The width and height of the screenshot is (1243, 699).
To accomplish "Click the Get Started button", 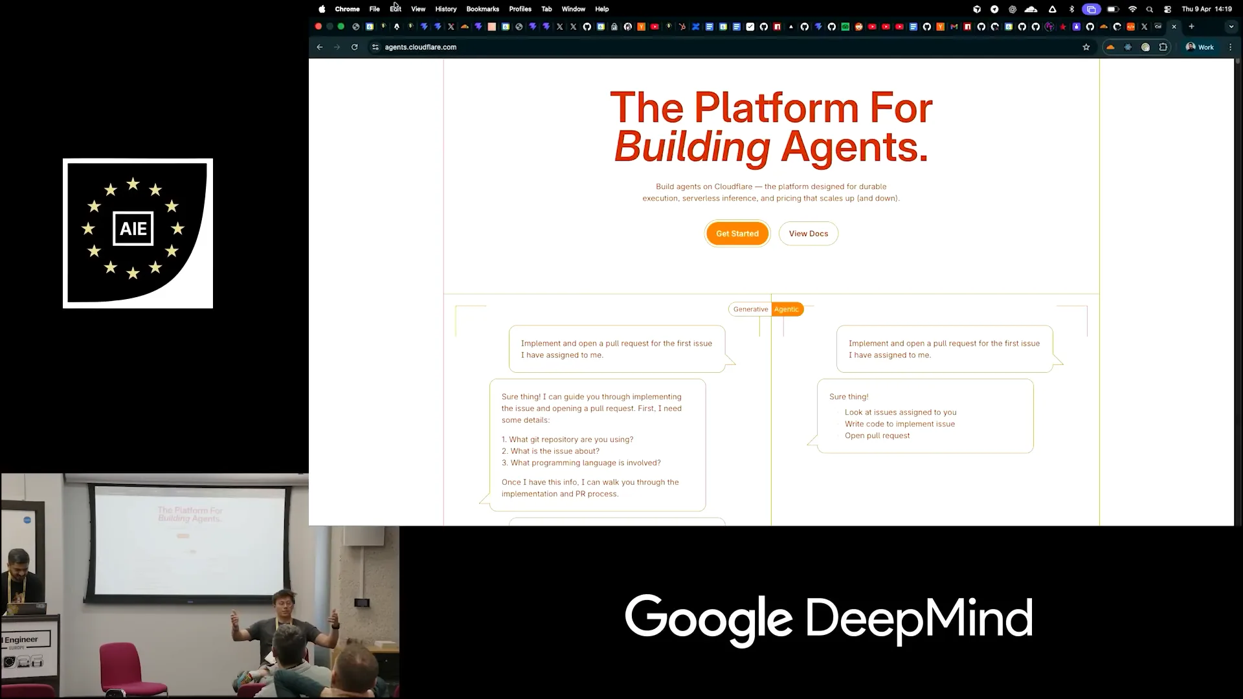I will click(737, 234).
